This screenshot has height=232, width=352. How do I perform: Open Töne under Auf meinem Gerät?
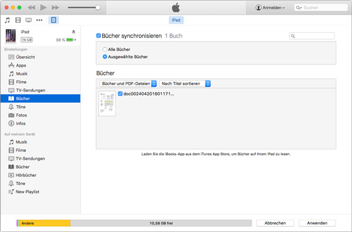40,183
